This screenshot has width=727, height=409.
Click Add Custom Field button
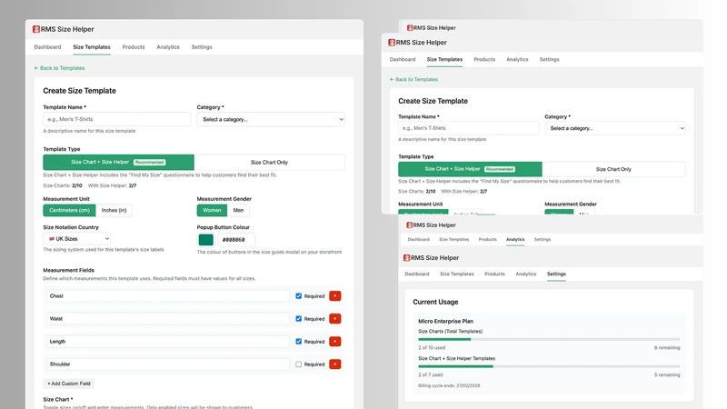click(69, 384)
